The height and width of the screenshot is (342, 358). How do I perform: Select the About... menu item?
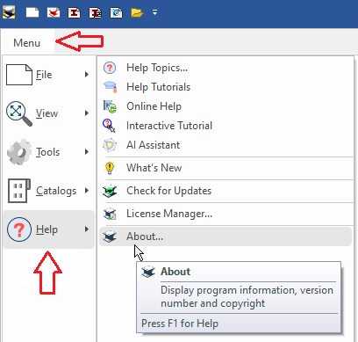[226, 236]
